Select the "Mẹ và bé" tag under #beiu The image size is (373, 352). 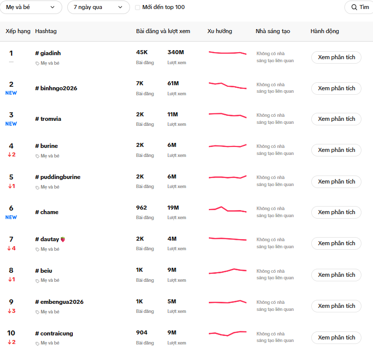(50, 280)
